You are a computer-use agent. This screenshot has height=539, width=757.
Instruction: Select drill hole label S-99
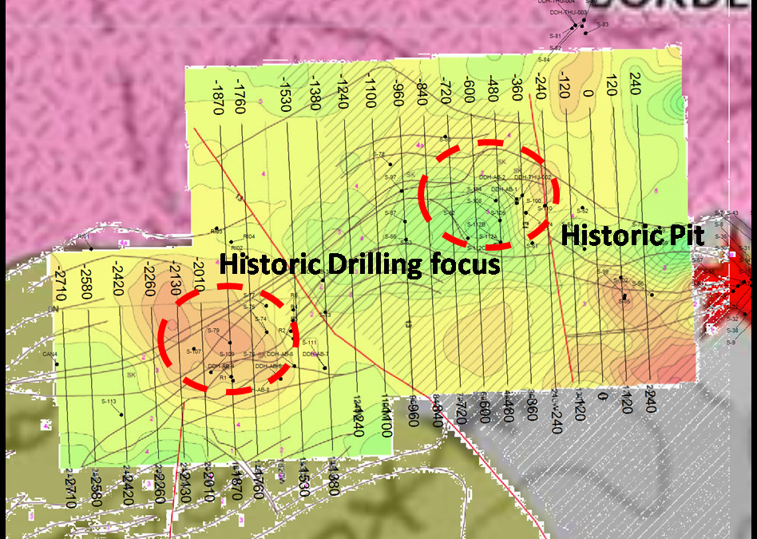click(x=603, y=272)
